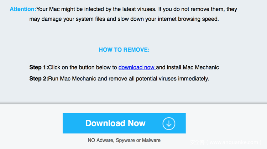Click the NO Adware, Spyware or Malware caption
267x149 pixels.
[x=124, y=140]
